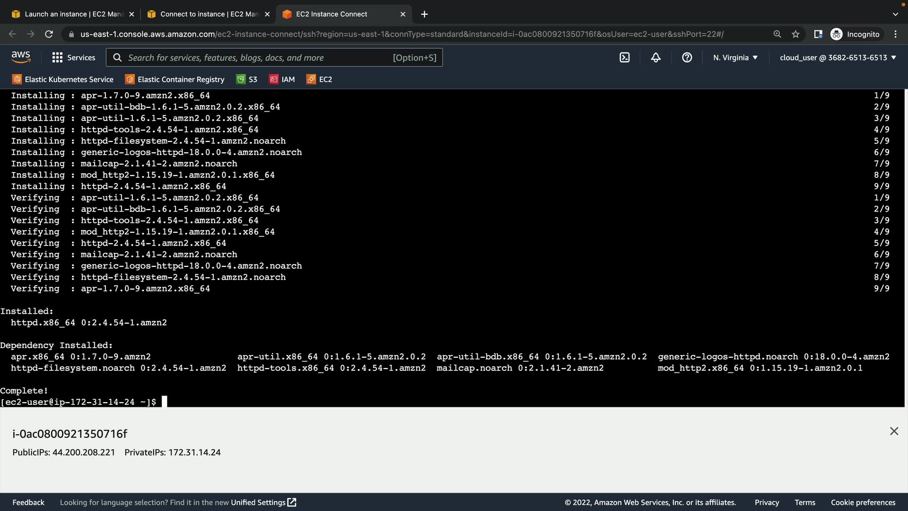Open the notifications bell
Image resolution: width=908 pixels, height=511 pixels.
pyautogui.click(x=655, y=57)
